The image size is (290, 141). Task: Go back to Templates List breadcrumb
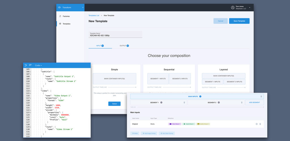94,16
